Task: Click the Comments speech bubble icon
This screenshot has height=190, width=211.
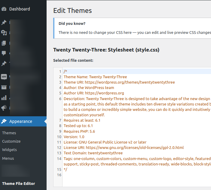Action: pos(4,53)
